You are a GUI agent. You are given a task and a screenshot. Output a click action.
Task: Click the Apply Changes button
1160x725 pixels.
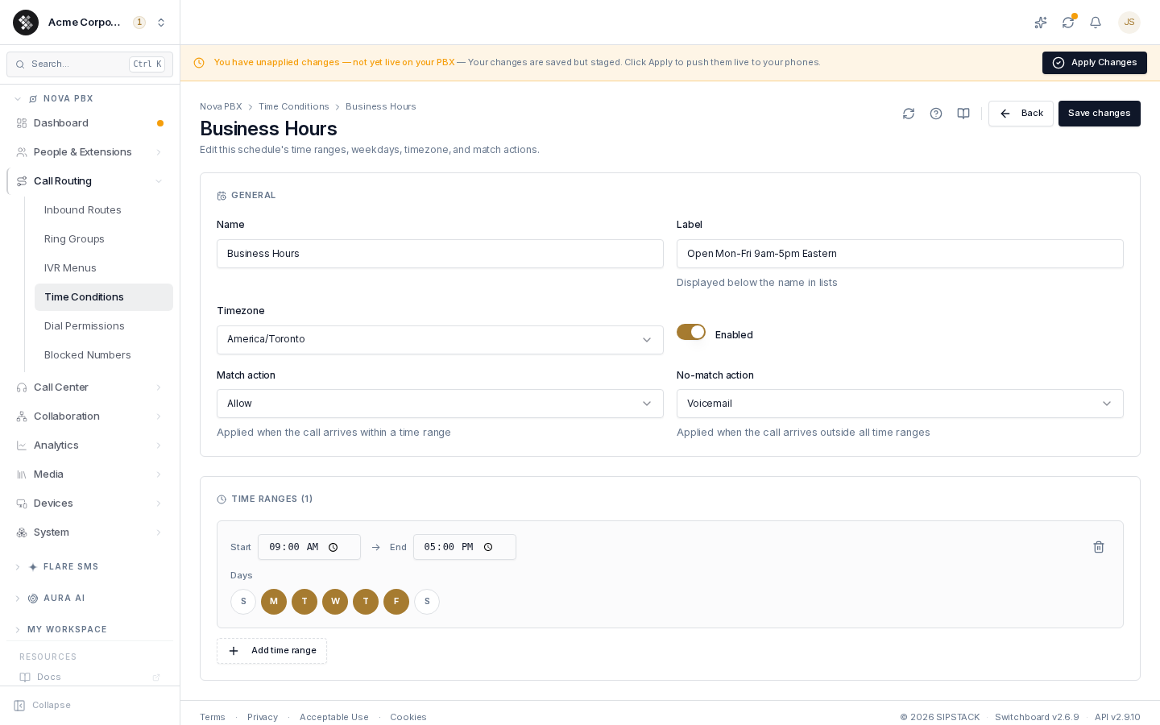click(1095, 63)
